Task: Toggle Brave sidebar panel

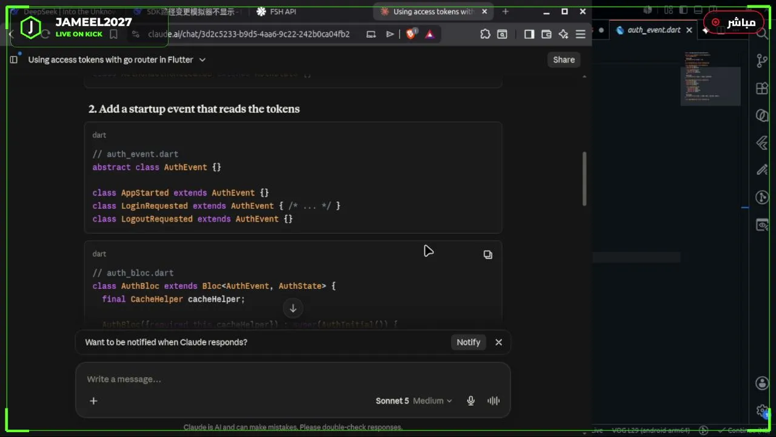Action: click(x=529, y=35)
